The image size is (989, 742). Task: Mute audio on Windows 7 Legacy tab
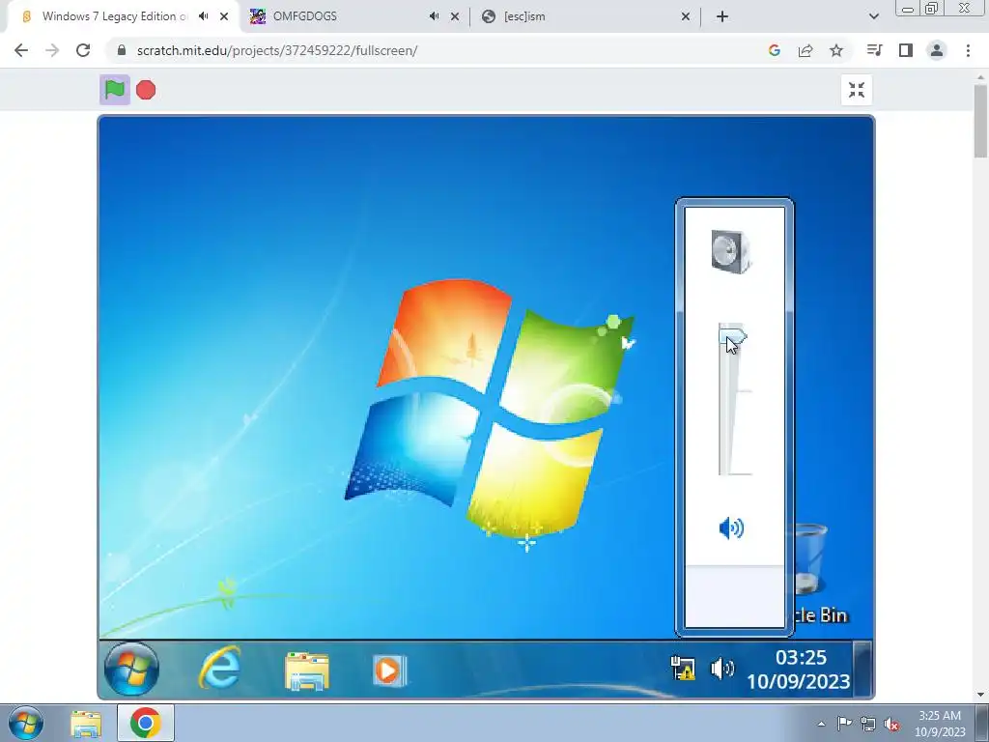(x=203, y=16)
